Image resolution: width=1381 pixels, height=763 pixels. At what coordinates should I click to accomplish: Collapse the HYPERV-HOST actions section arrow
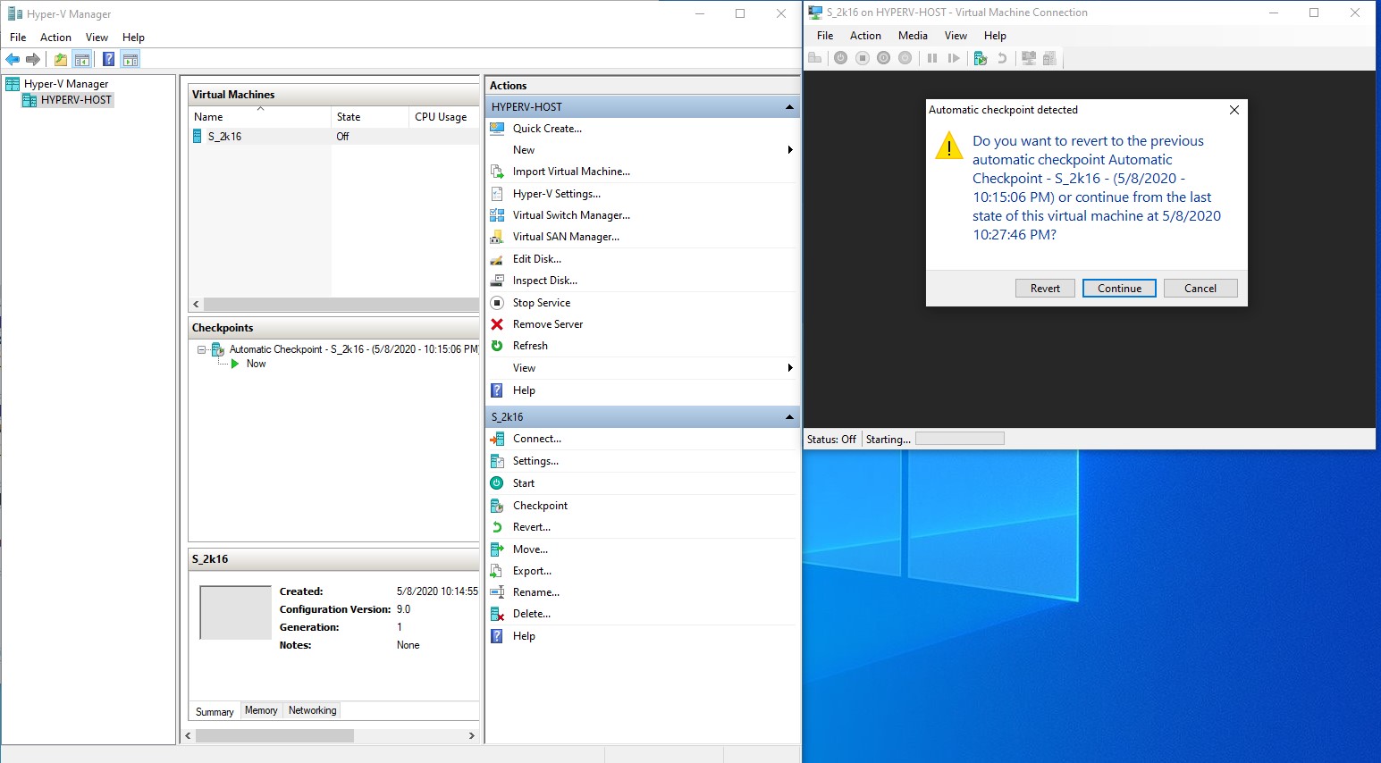coord(789,107)
